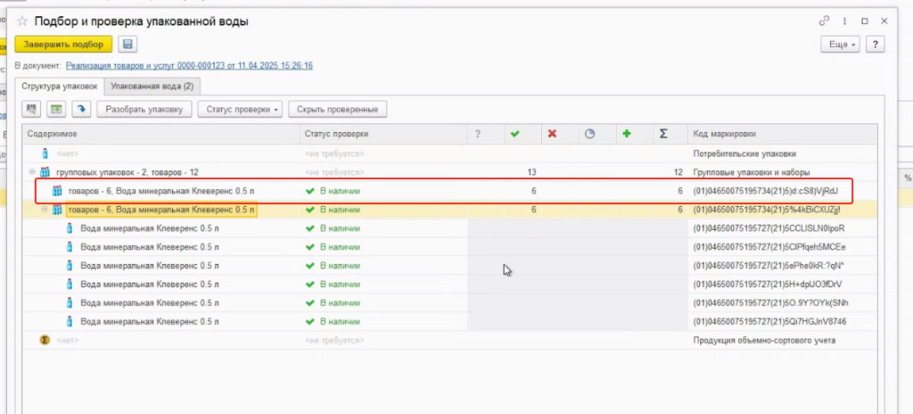The width and height of the screenshot is (913, 414).
Task: Open the Статус проверки dropdown
Action: (x=241, y=110)
